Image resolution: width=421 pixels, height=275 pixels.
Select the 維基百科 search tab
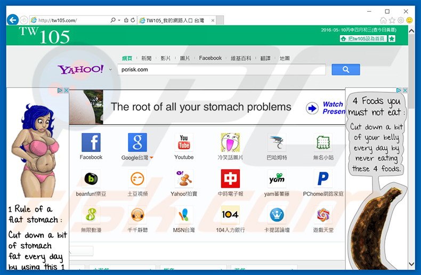click(x=241, y=58)
